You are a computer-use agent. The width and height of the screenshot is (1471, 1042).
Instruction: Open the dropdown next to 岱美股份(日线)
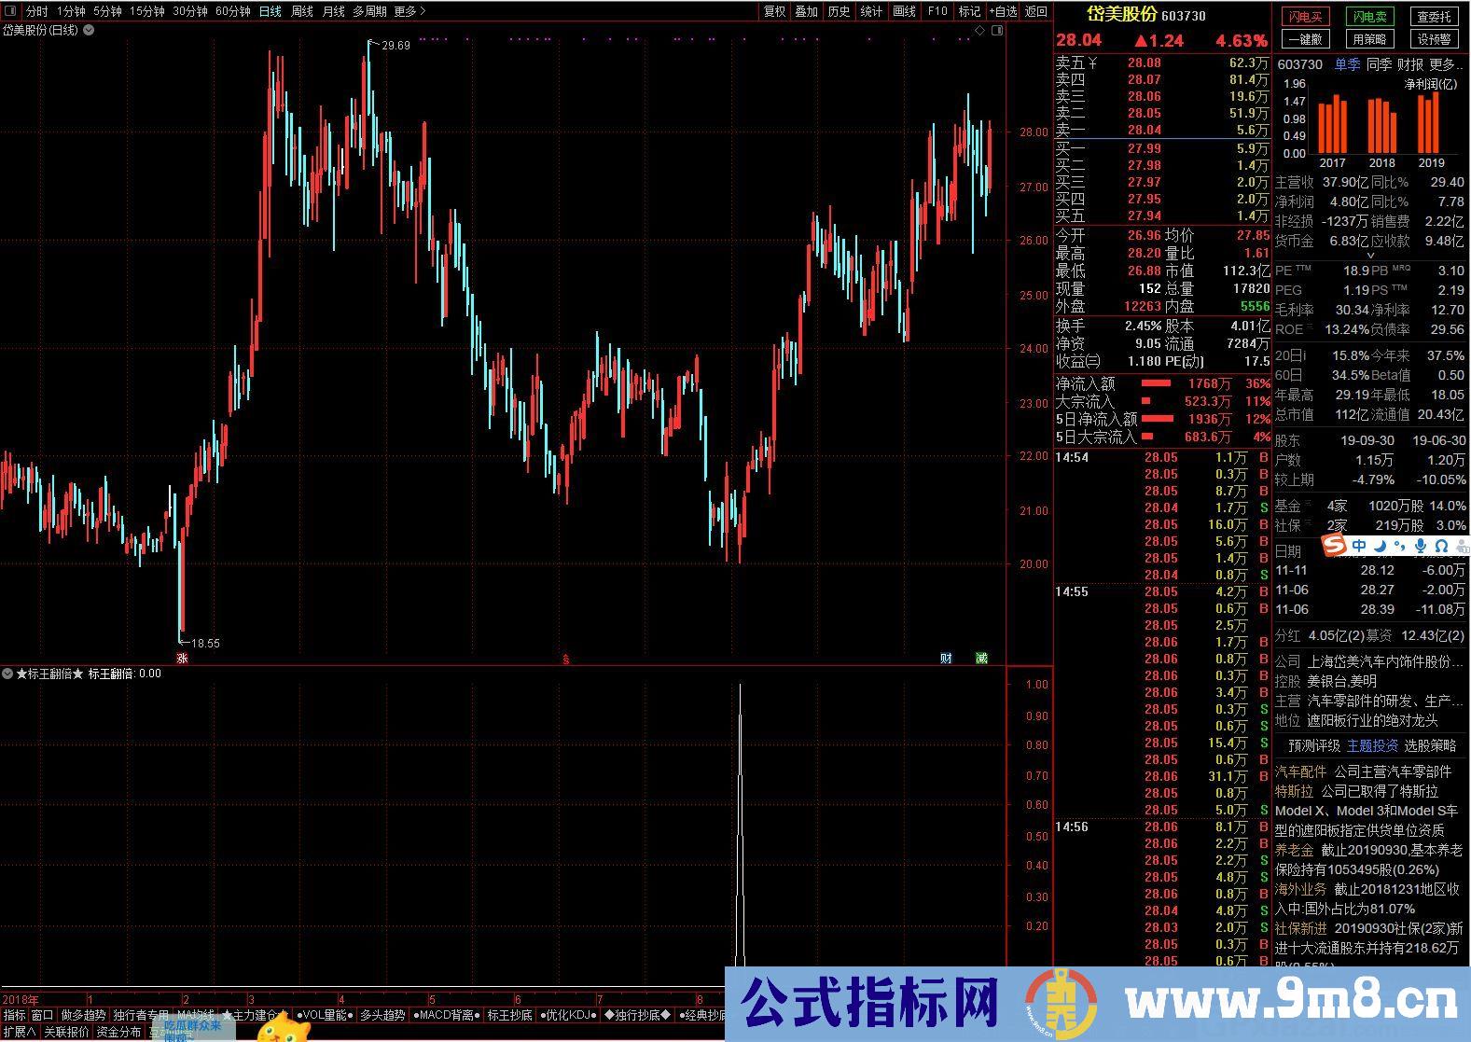pos(89,30)
